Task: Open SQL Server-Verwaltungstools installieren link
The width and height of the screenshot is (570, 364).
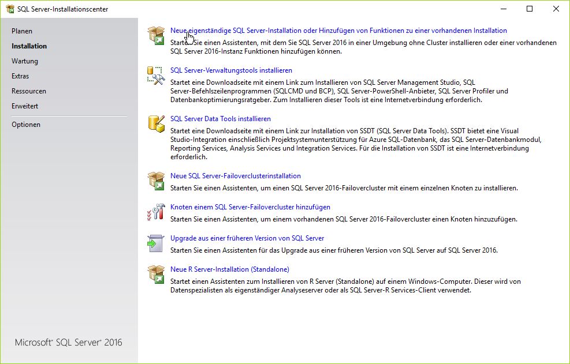Action: pos(231,70)
